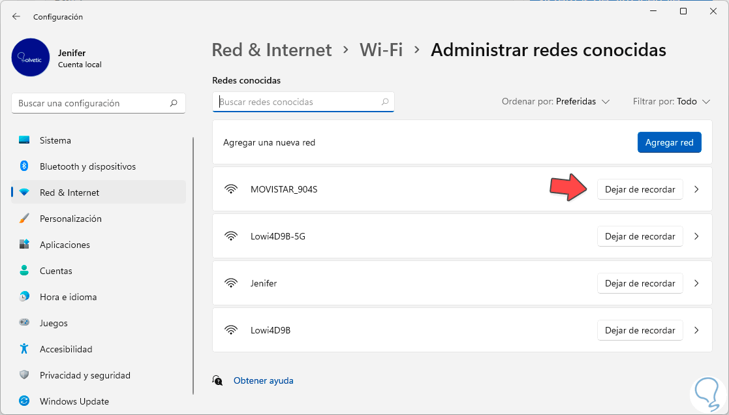The height and width of the screenshot is (415, 729).
Task: Click the Hora e idioma clock icon
Action: [x=24, y=297]
